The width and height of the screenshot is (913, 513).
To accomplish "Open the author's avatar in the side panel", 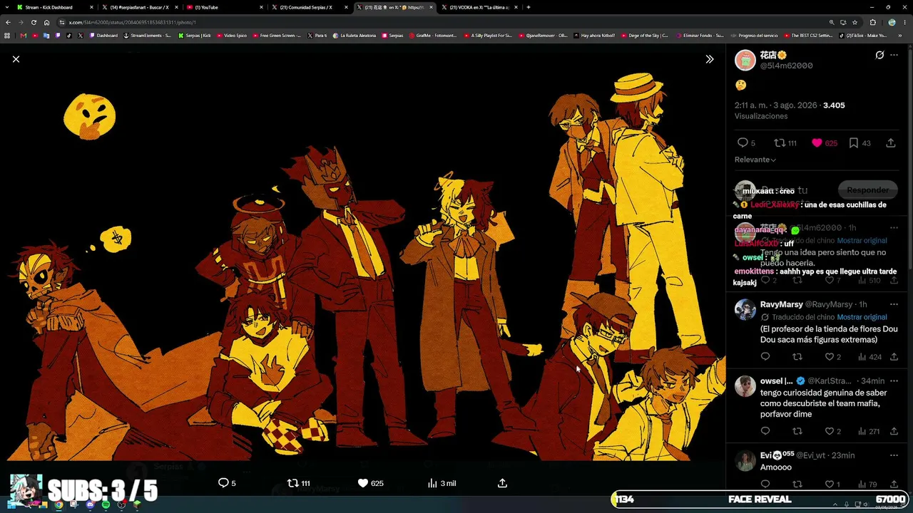I will [x=745, y=61].
